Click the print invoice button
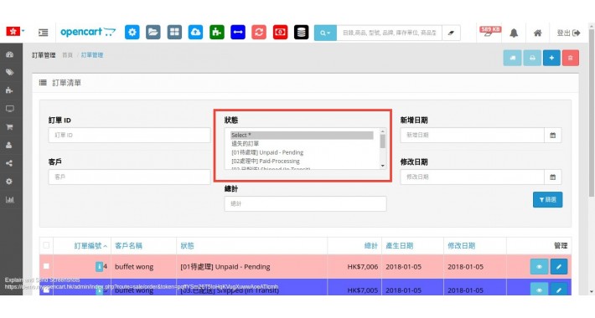 pyautogui.click(x=532, y=58)
